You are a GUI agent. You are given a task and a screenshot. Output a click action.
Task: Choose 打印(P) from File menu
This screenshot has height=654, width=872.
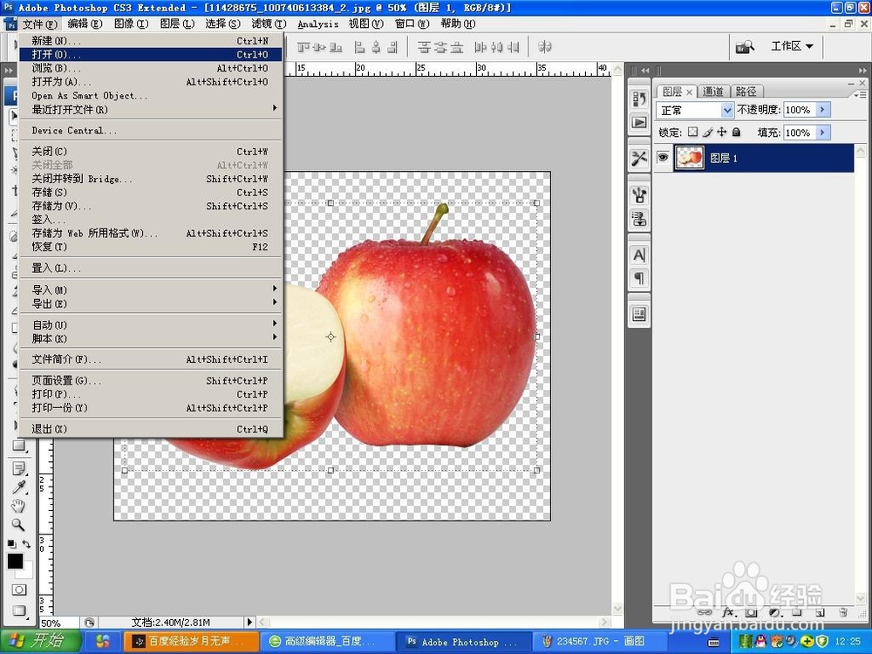[151, 394]
